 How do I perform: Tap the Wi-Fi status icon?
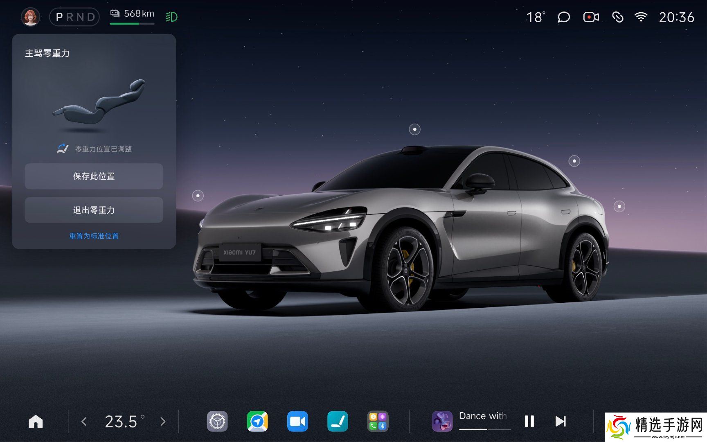point(641,17)
